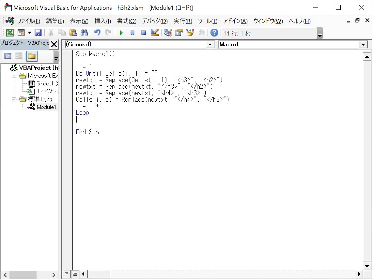373x280 pixels.
Task: Open the Properties Window icon
Action: (179, 33)
